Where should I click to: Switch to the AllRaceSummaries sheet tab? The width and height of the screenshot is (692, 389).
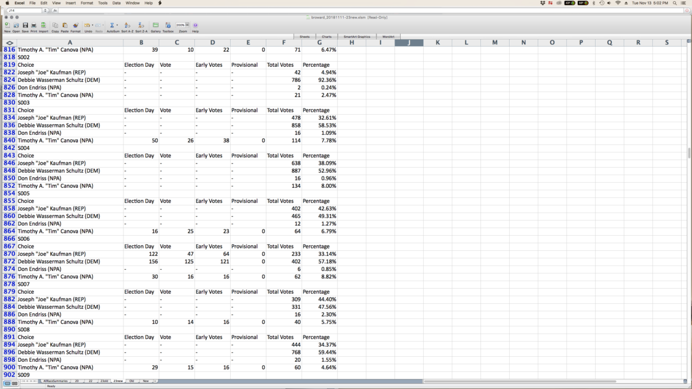point(55,381)
